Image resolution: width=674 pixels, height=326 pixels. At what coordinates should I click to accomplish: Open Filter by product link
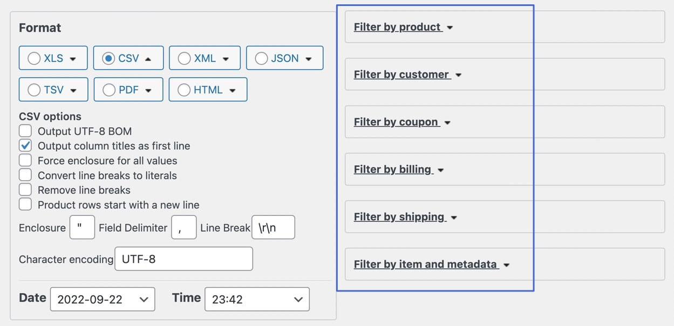[398, 27]
